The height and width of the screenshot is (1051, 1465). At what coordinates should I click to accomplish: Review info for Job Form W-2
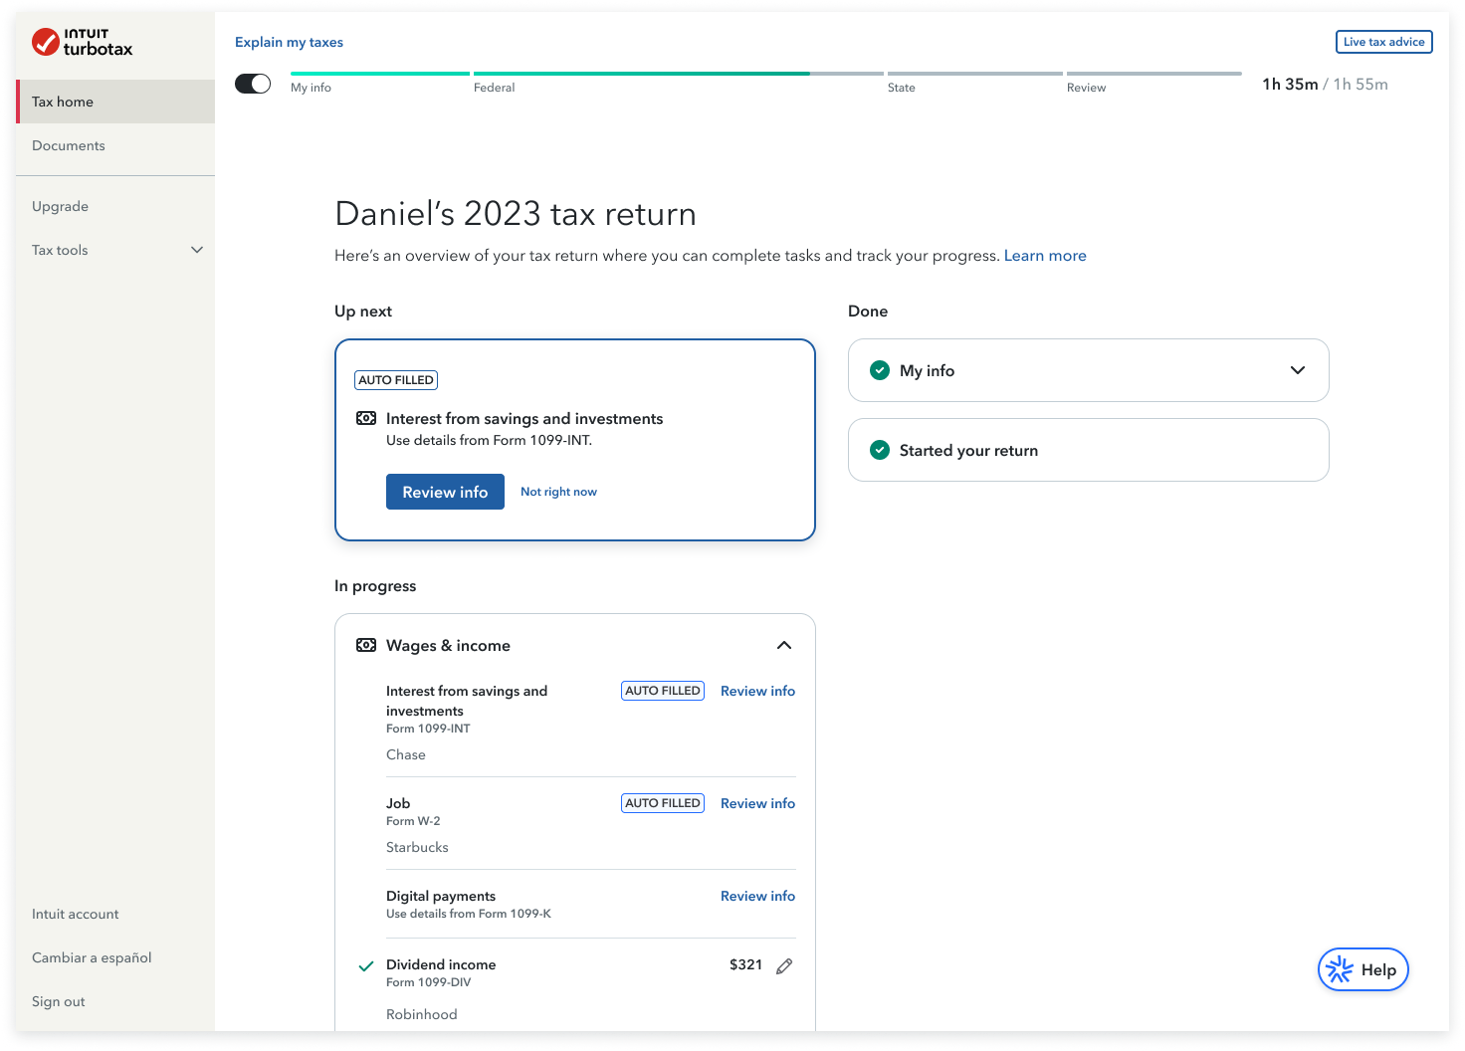(757, 803)
